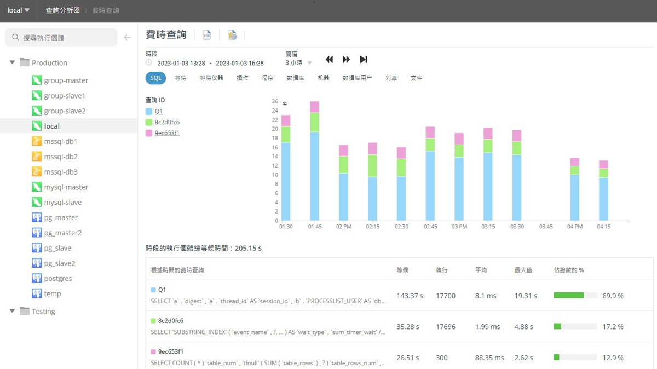Open the 3 小時 interval dropdown
This screenshot has width=657, height=369.
[298, 63]
